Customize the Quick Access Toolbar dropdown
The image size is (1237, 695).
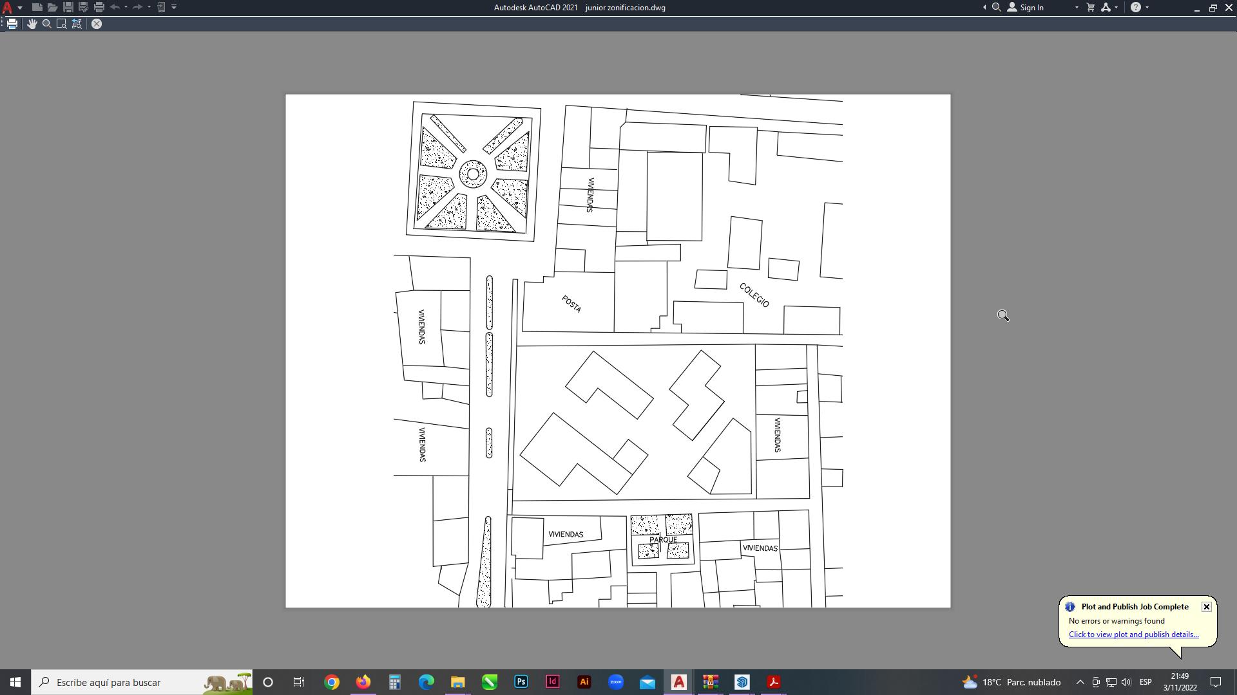point(174,7)
